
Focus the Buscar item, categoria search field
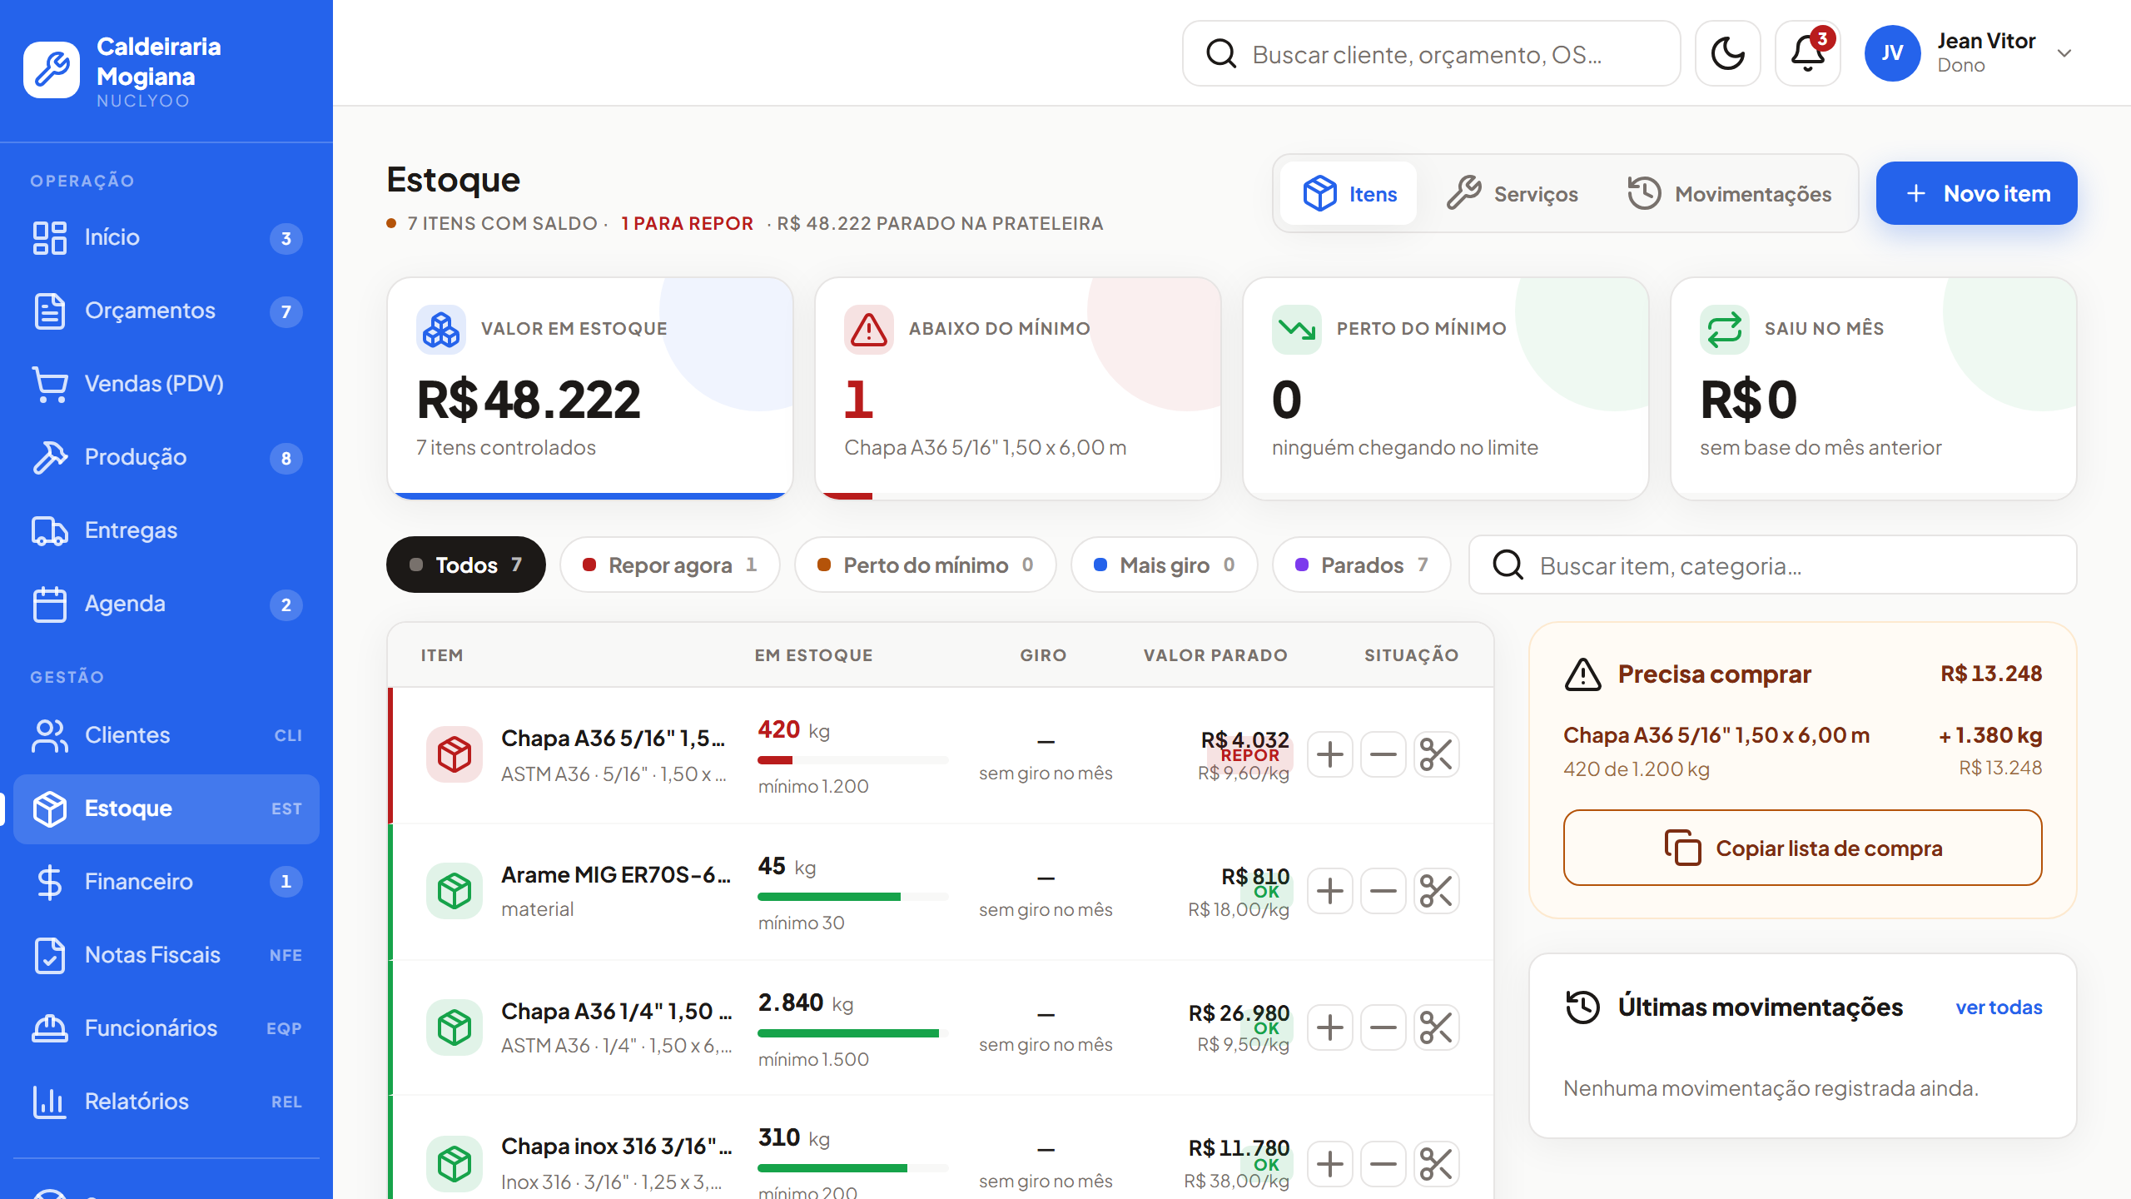(1772, 565)
